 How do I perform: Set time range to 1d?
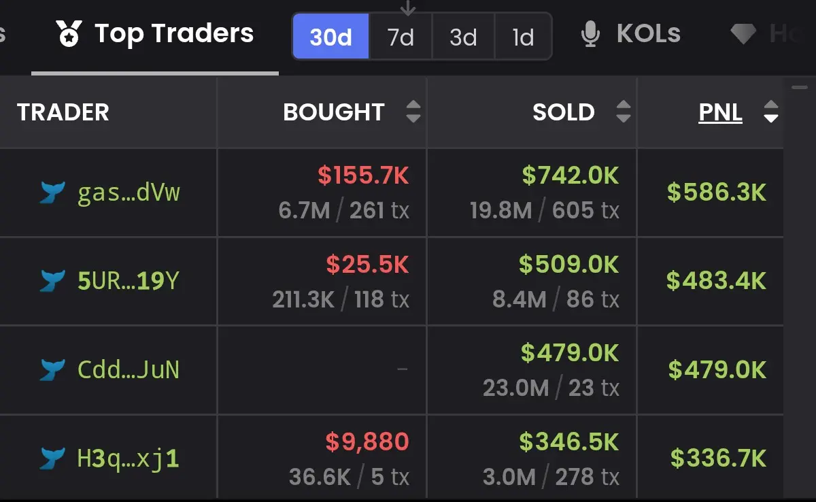523,37
